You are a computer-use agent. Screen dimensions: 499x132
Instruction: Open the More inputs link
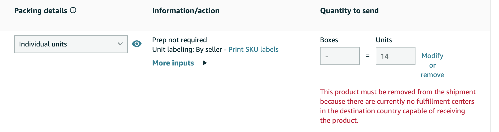[173, 63]
